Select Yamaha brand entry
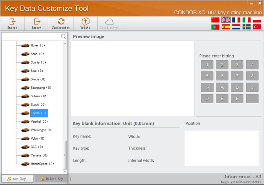Image resolution: width=264 pixels, height=185 pixels. [39, 155]
